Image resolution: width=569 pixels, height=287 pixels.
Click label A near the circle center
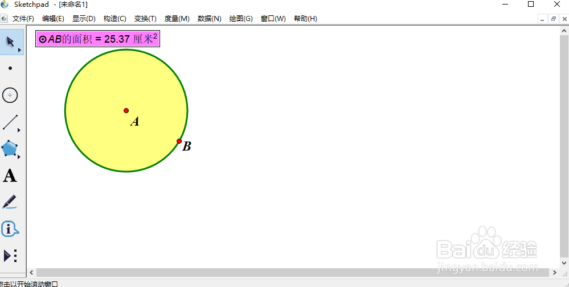coord(135,122)
